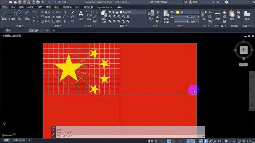Choose the Ellipse tool in draw panel

(34, 17)
